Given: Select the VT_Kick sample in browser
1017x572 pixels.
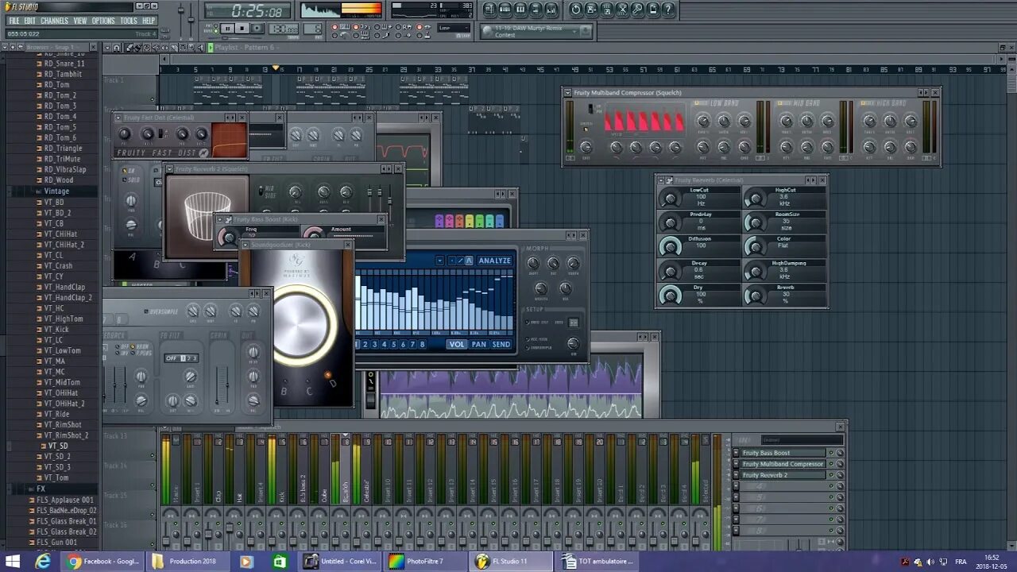Looking at the screenshot, I should point(56,329).
